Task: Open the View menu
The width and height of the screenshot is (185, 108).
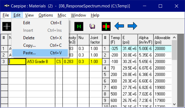Action: [x=30, y=15]
